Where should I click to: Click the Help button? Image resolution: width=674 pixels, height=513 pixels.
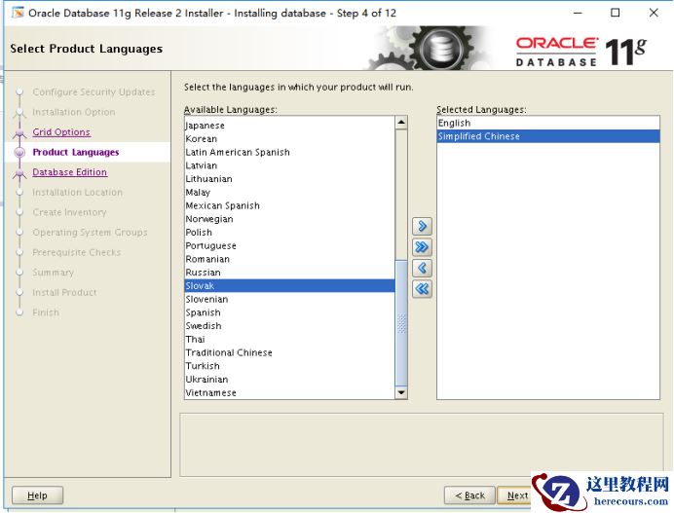click(x=37, y=495)
